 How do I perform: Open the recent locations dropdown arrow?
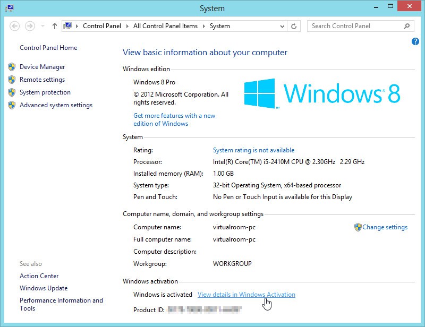(42, 27)
